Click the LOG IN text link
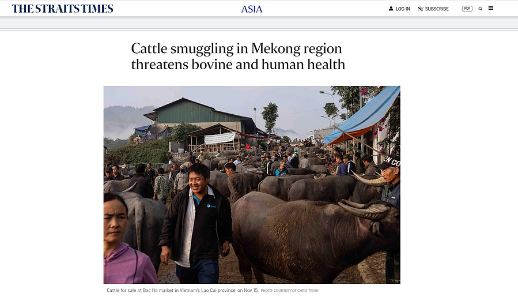This screenshot has width=518, height=304. [x=403, y=9]
